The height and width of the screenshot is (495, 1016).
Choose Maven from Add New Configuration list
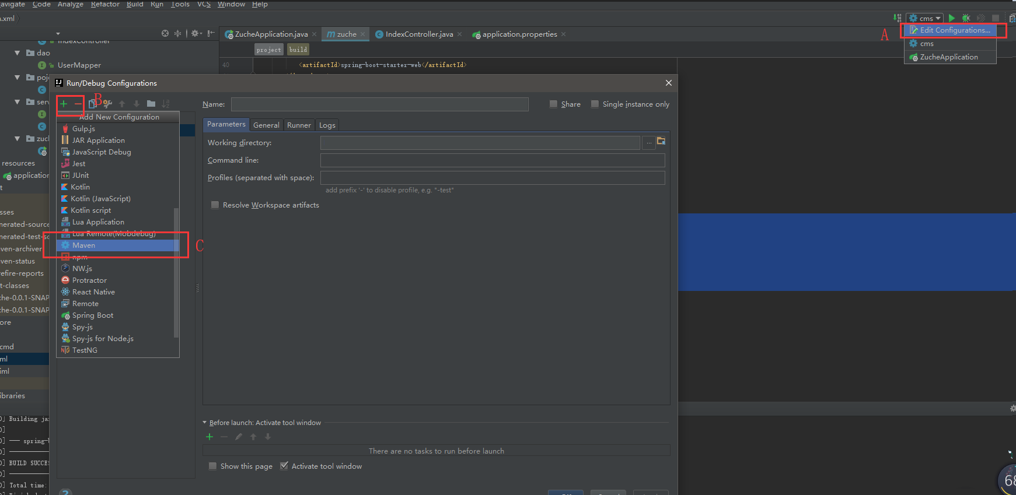[x=118, y=245]
